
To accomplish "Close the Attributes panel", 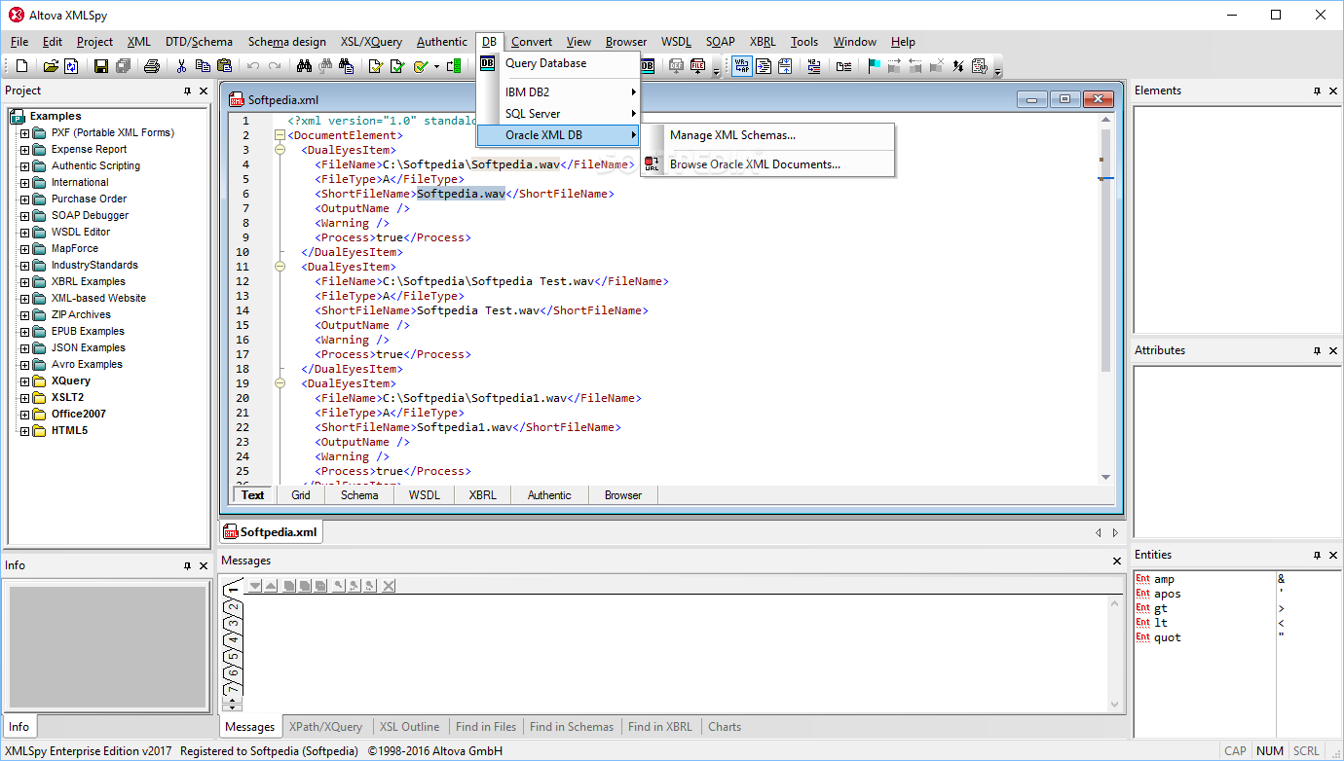I will pyautogui.click(x=1333, y=350).
